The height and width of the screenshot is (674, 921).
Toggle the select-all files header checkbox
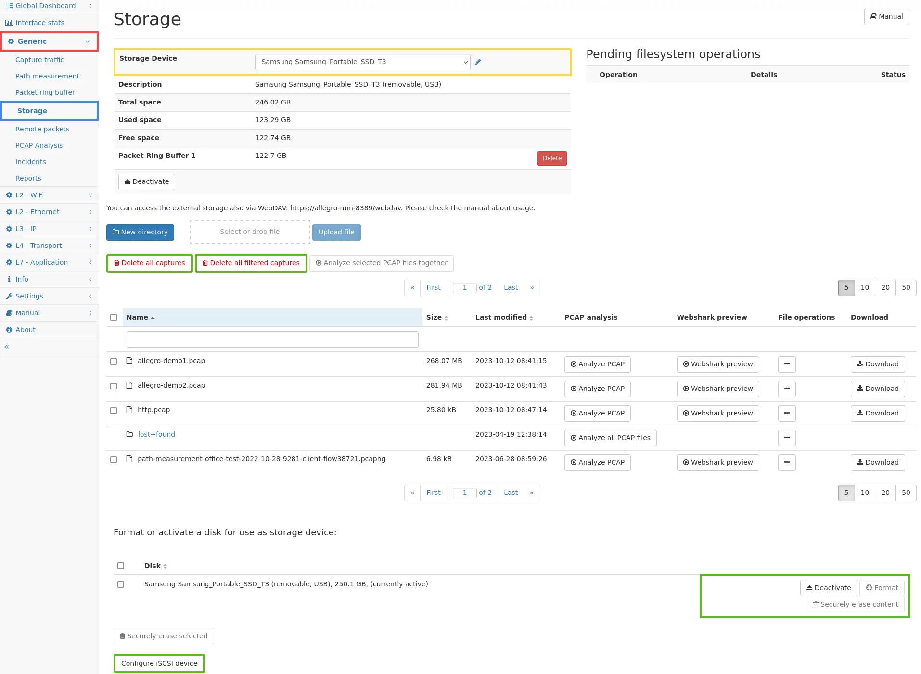pyautogui.click(x=114, y=317)
